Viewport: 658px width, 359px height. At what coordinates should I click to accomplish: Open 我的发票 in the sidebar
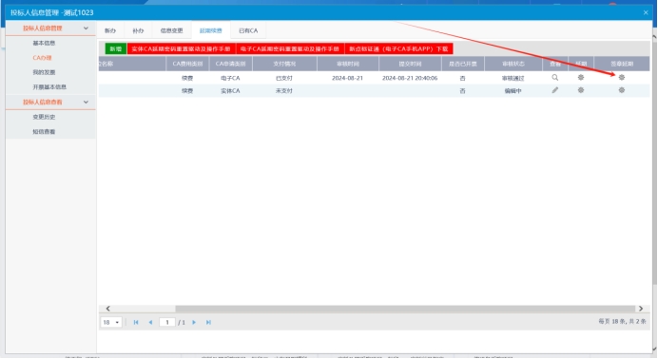(44, 72)
